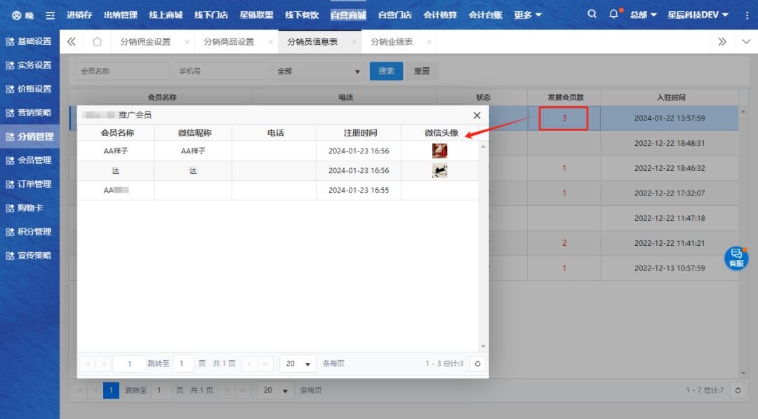Click the search magnifier icon in top bar
The width and height of the screenshot is (758, 419).
pyautogui.click(x=592, y=14)
